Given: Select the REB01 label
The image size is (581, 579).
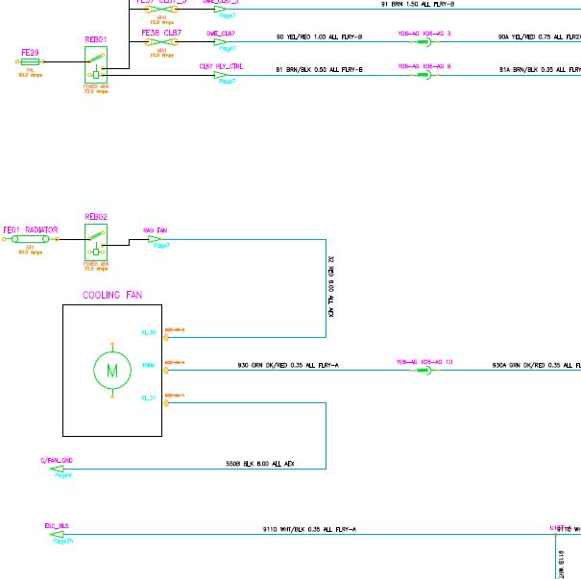Looking at the screenshot, I should tap(96, 39).
